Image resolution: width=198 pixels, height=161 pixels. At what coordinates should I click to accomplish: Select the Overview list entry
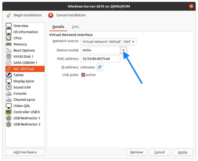25,26
